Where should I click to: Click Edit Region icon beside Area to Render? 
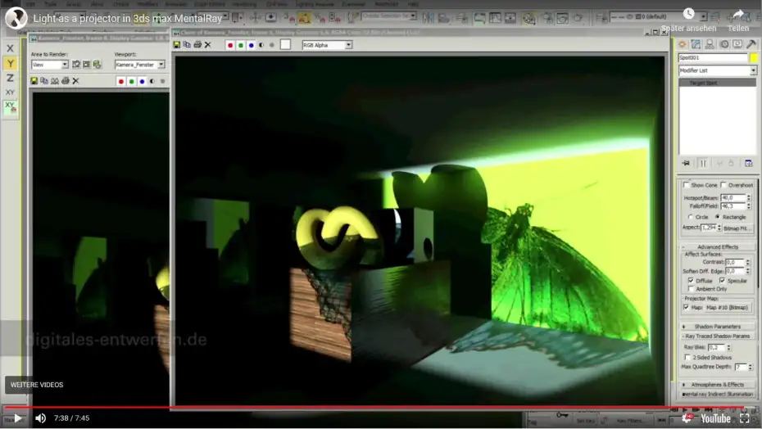coord(76,65)
